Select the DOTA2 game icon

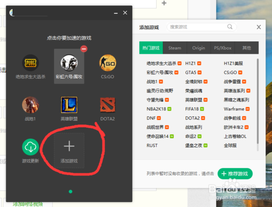108,105
